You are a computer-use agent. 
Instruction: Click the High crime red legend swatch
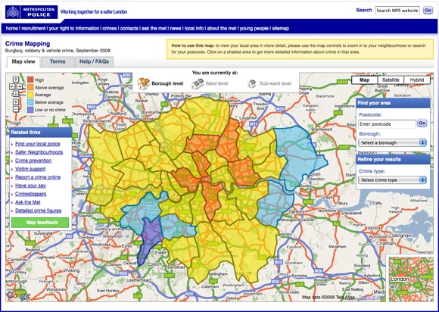[30, 80]
